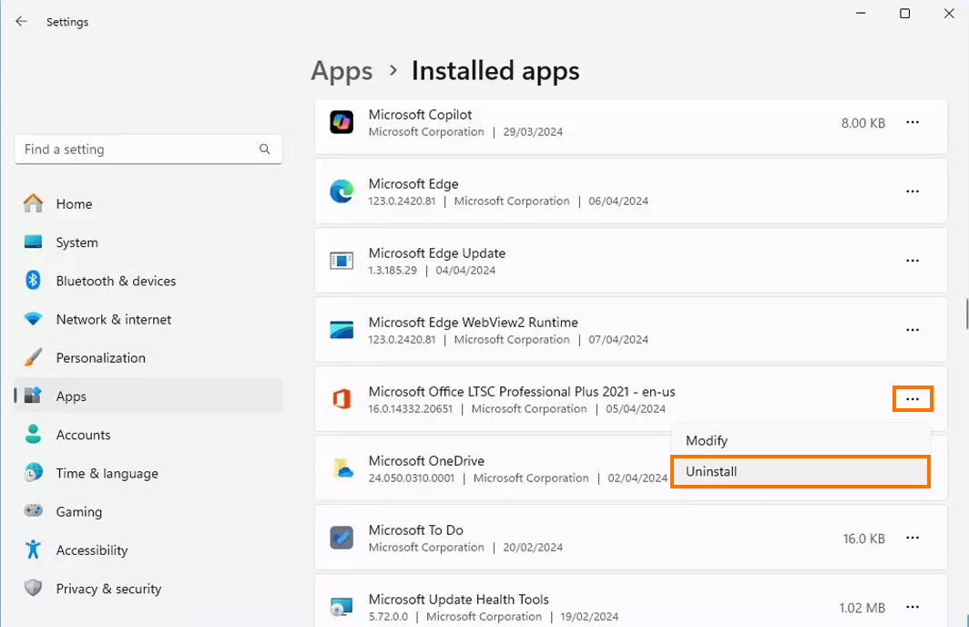Viewport: 969px width, 627px height.
Task: Click the Microsoft Office app icon
Action: [342, 399]
